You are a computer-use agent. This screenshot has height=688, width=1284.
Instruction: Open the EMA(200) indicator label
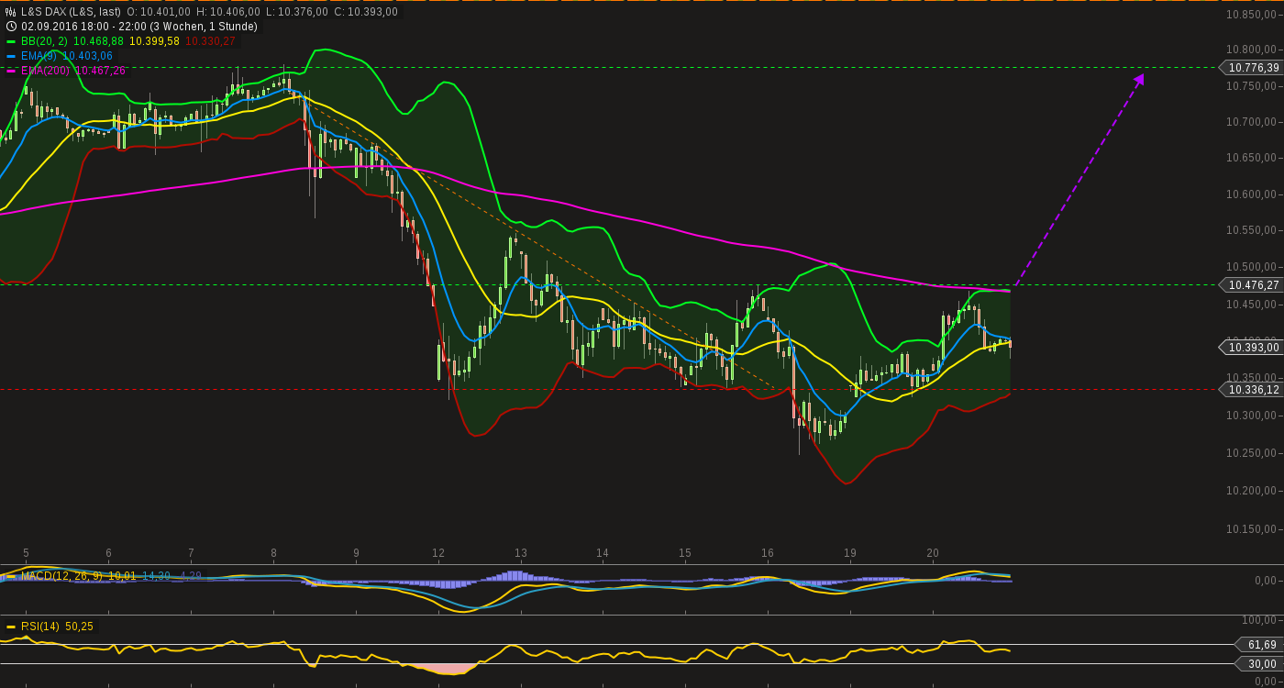[x=46, y=71]
